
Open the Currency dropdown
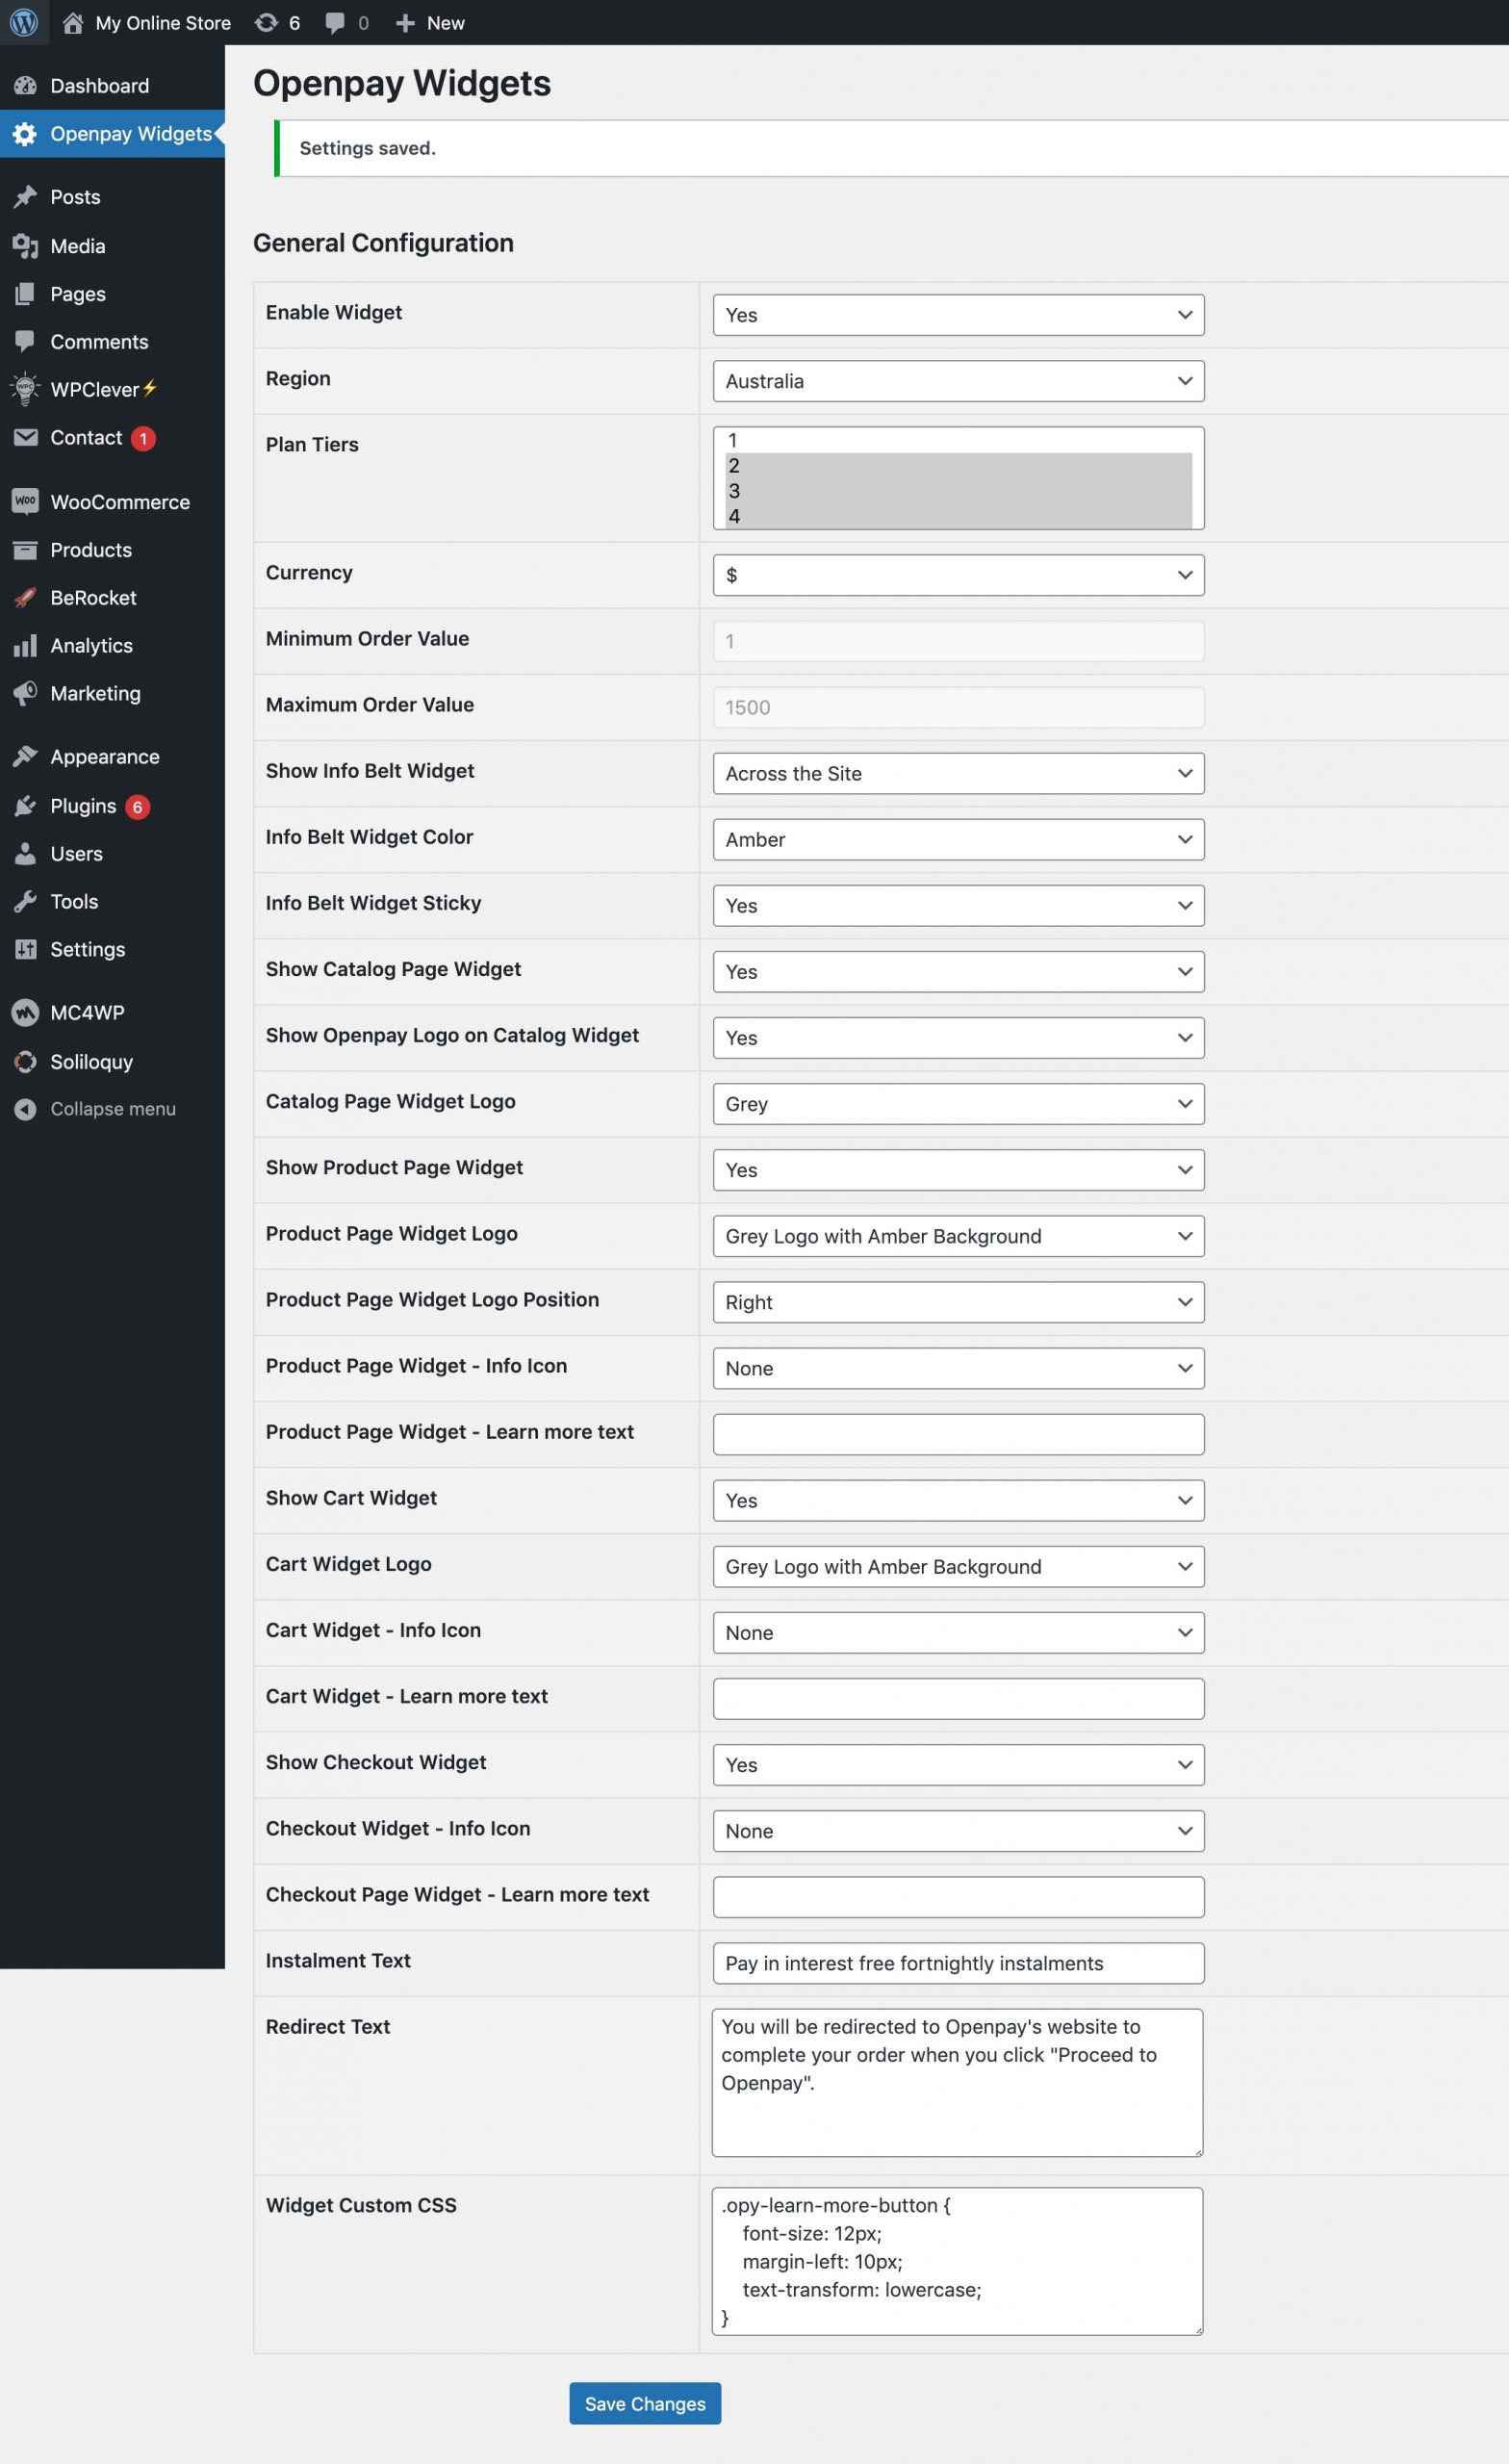(958, 575)
